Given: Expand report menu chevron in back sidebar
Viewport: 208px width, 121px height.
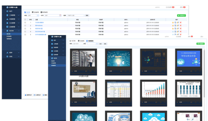Looking at the screenshot, I should (19, 53).
